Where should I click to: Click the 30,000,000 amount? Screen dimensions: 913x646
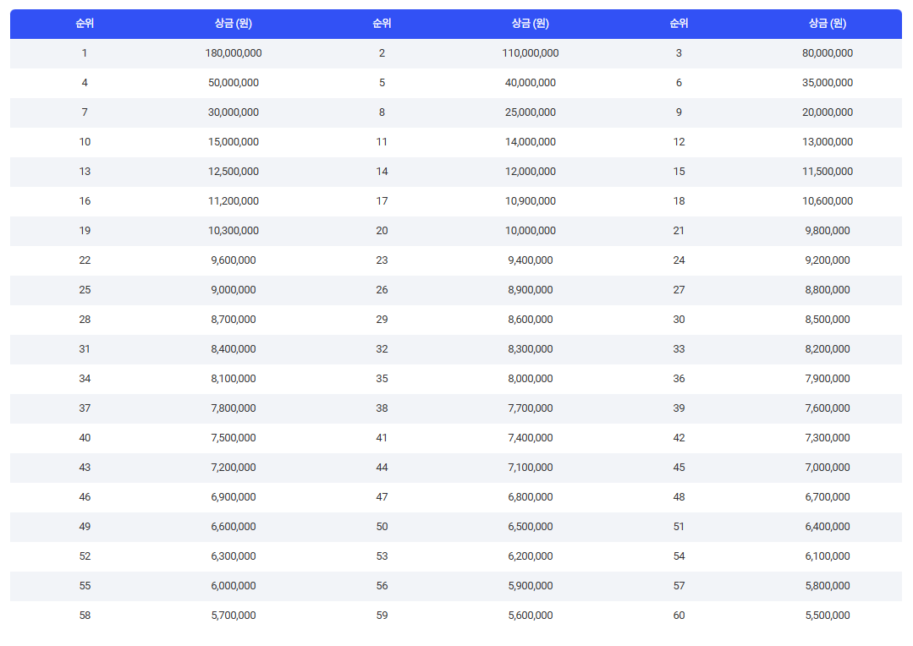point(233,112)
